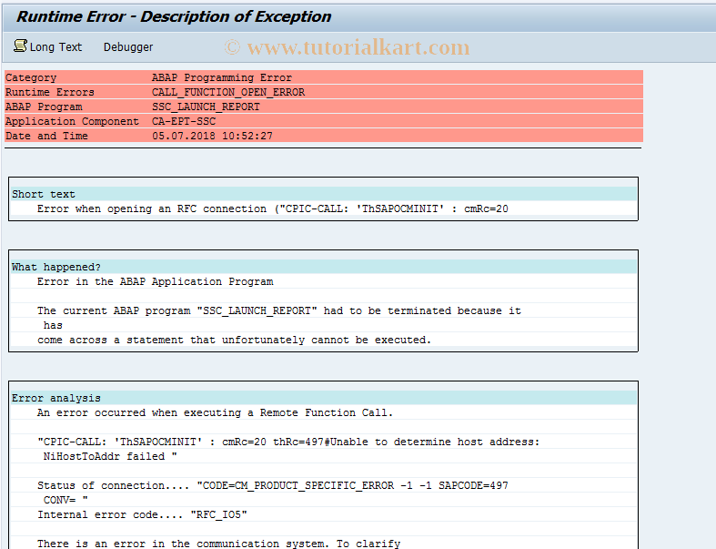Select the Date and Time label
The image size is (716, 549).
click(46, 137)
